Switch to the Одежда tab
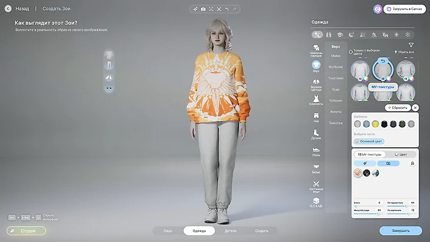The image size is (430, 242). 199,231
